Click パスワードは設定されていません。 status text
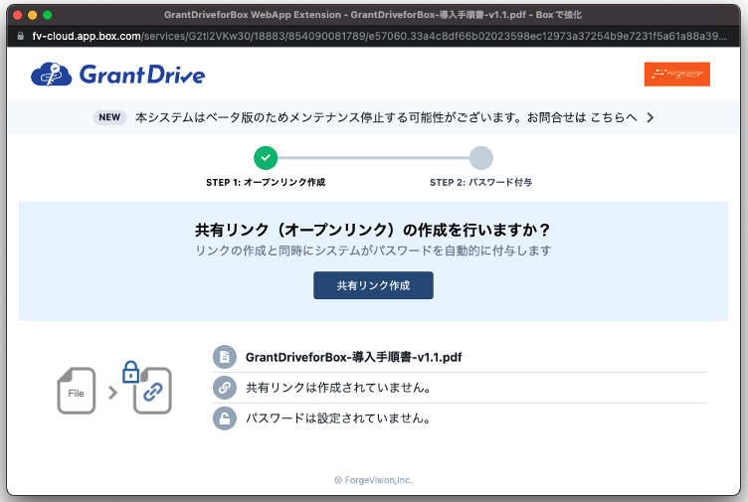 point(339,418)
